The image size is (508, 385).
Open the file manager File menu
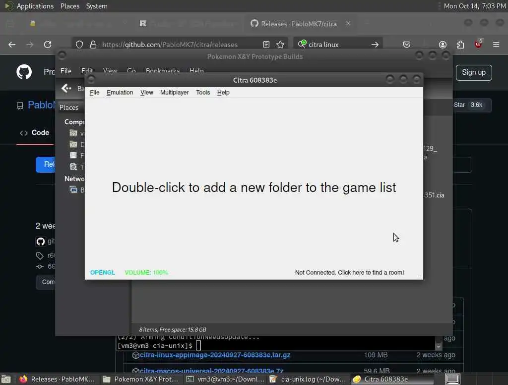(x=66, y=71)
